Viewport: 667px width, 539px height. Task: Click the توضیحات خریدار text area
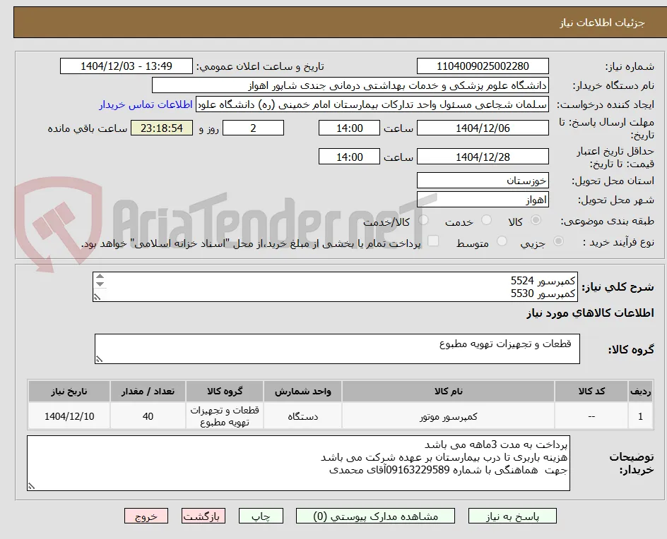coord(298,463)
